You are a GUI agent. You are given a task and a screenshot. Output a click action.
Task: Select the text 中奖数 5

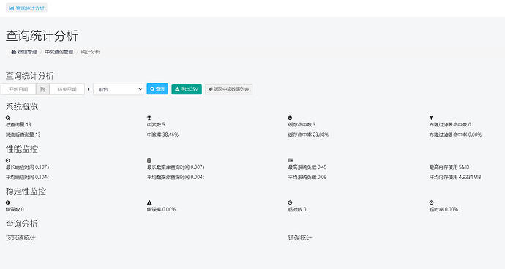(156, 124)
